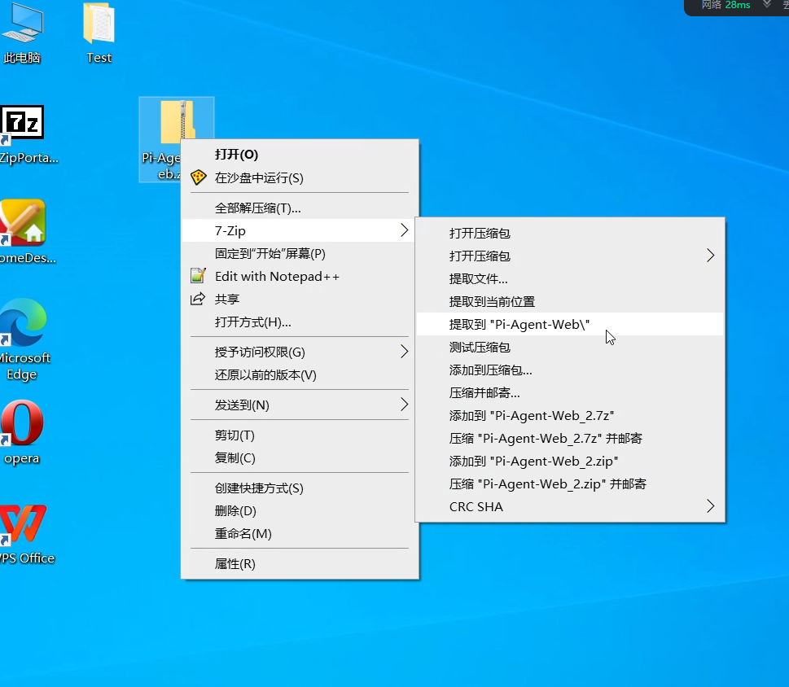Choose 重命名(M) in context menu
Screen dimensions: 789x687
tap(300, 534)
